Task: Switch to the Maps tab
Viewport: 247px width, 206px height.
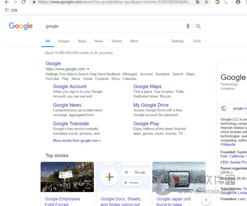Action: (82, 41)
